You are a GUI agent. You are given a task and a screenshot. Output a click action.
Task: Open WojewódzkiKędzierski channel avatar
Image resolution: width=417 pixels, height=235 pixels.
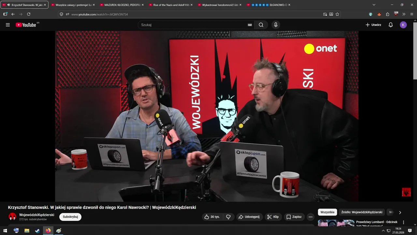tap(12, 217)
